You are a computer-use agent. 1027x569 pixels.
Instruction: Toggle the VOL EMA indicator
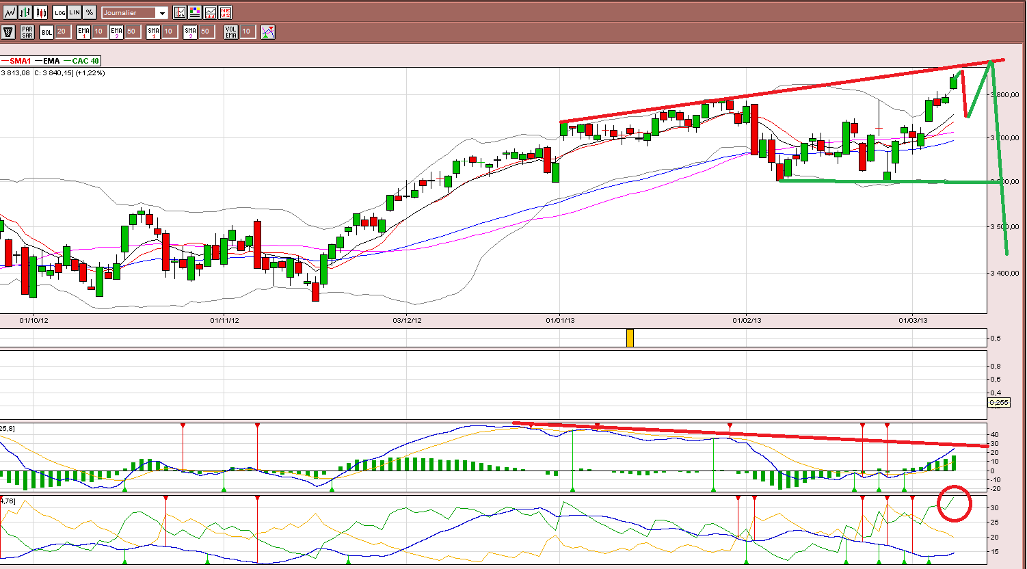(x=231, y=31)
